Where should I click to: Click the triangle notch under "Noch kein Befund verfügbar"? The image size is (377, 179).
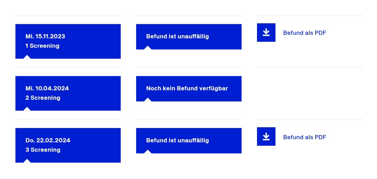point(148,100)
